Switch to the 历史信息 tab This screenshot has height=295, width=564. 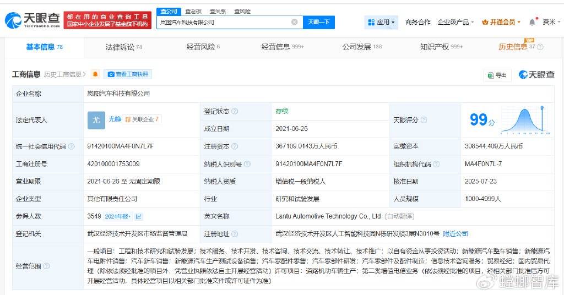tap(517, 47)
